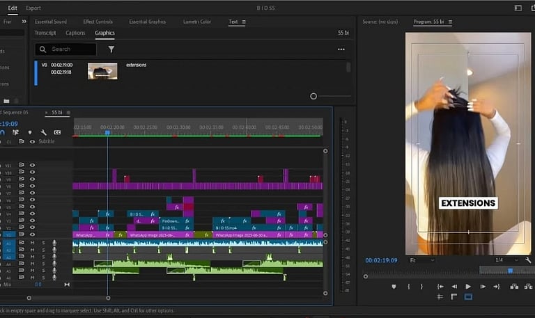
Task: Click sync lock icon on the Subtitle track
Action: point(22,141)
